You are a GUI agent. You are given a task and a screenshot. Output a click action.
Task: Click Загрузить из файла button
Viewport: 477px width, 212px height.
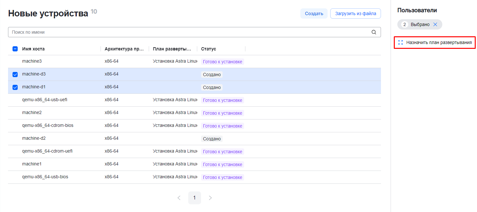355,14
